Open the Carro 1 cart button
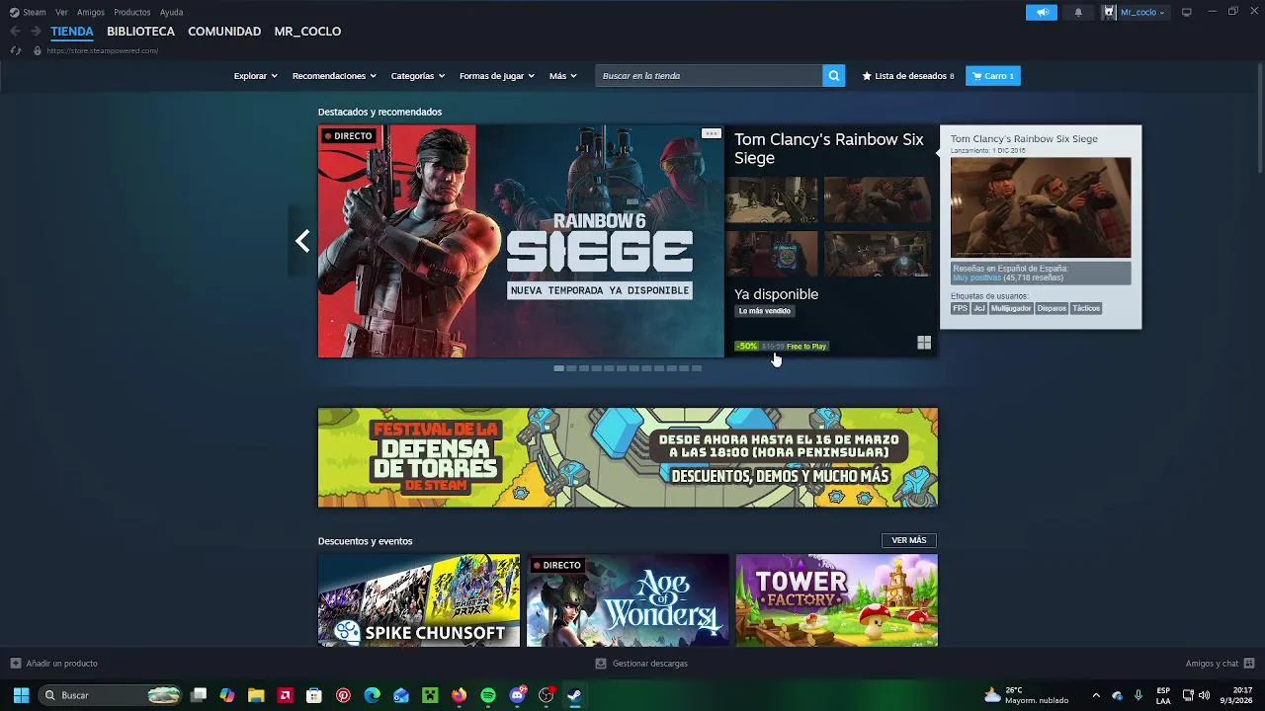Viewport: 1265px width, 711px height. 993,76
